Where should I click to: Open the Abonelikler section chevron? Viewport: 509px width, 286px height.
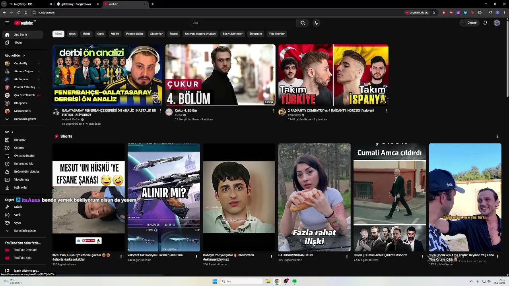click(x=24, y=56)
